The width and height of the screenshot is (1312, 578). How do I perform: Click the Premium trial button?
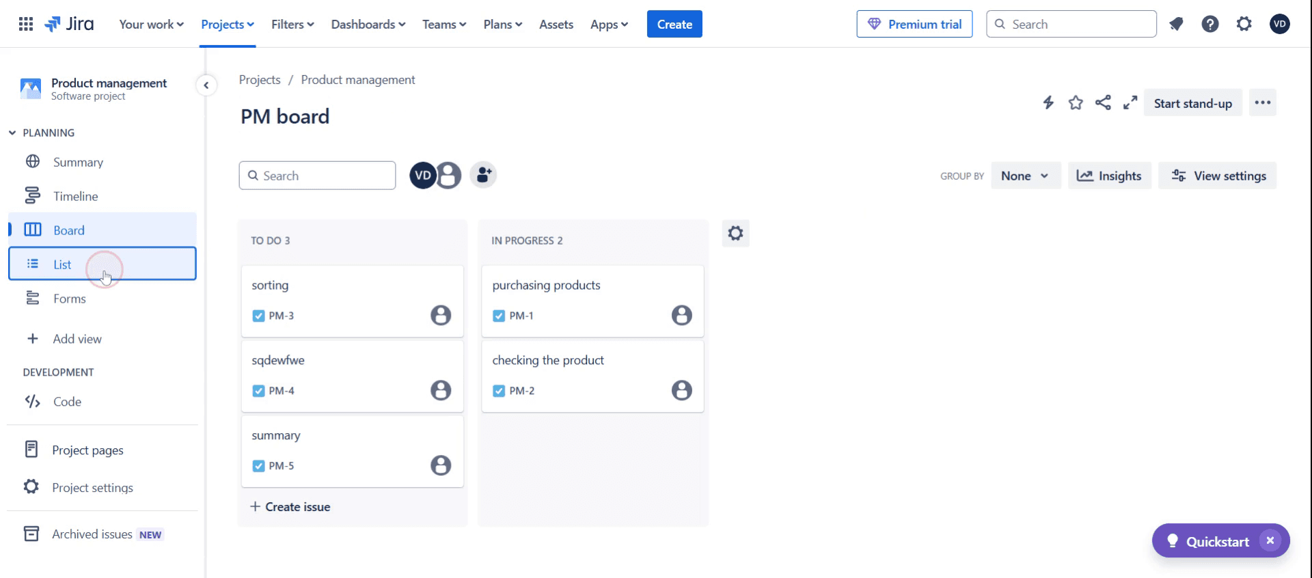pyautogui.click(x=914, y=25)
